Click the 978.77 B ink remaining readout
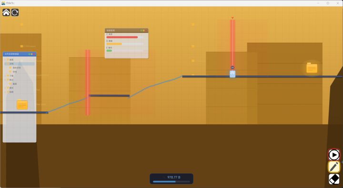The height and width of the screenshot is (188, 343). pos(174,177)
